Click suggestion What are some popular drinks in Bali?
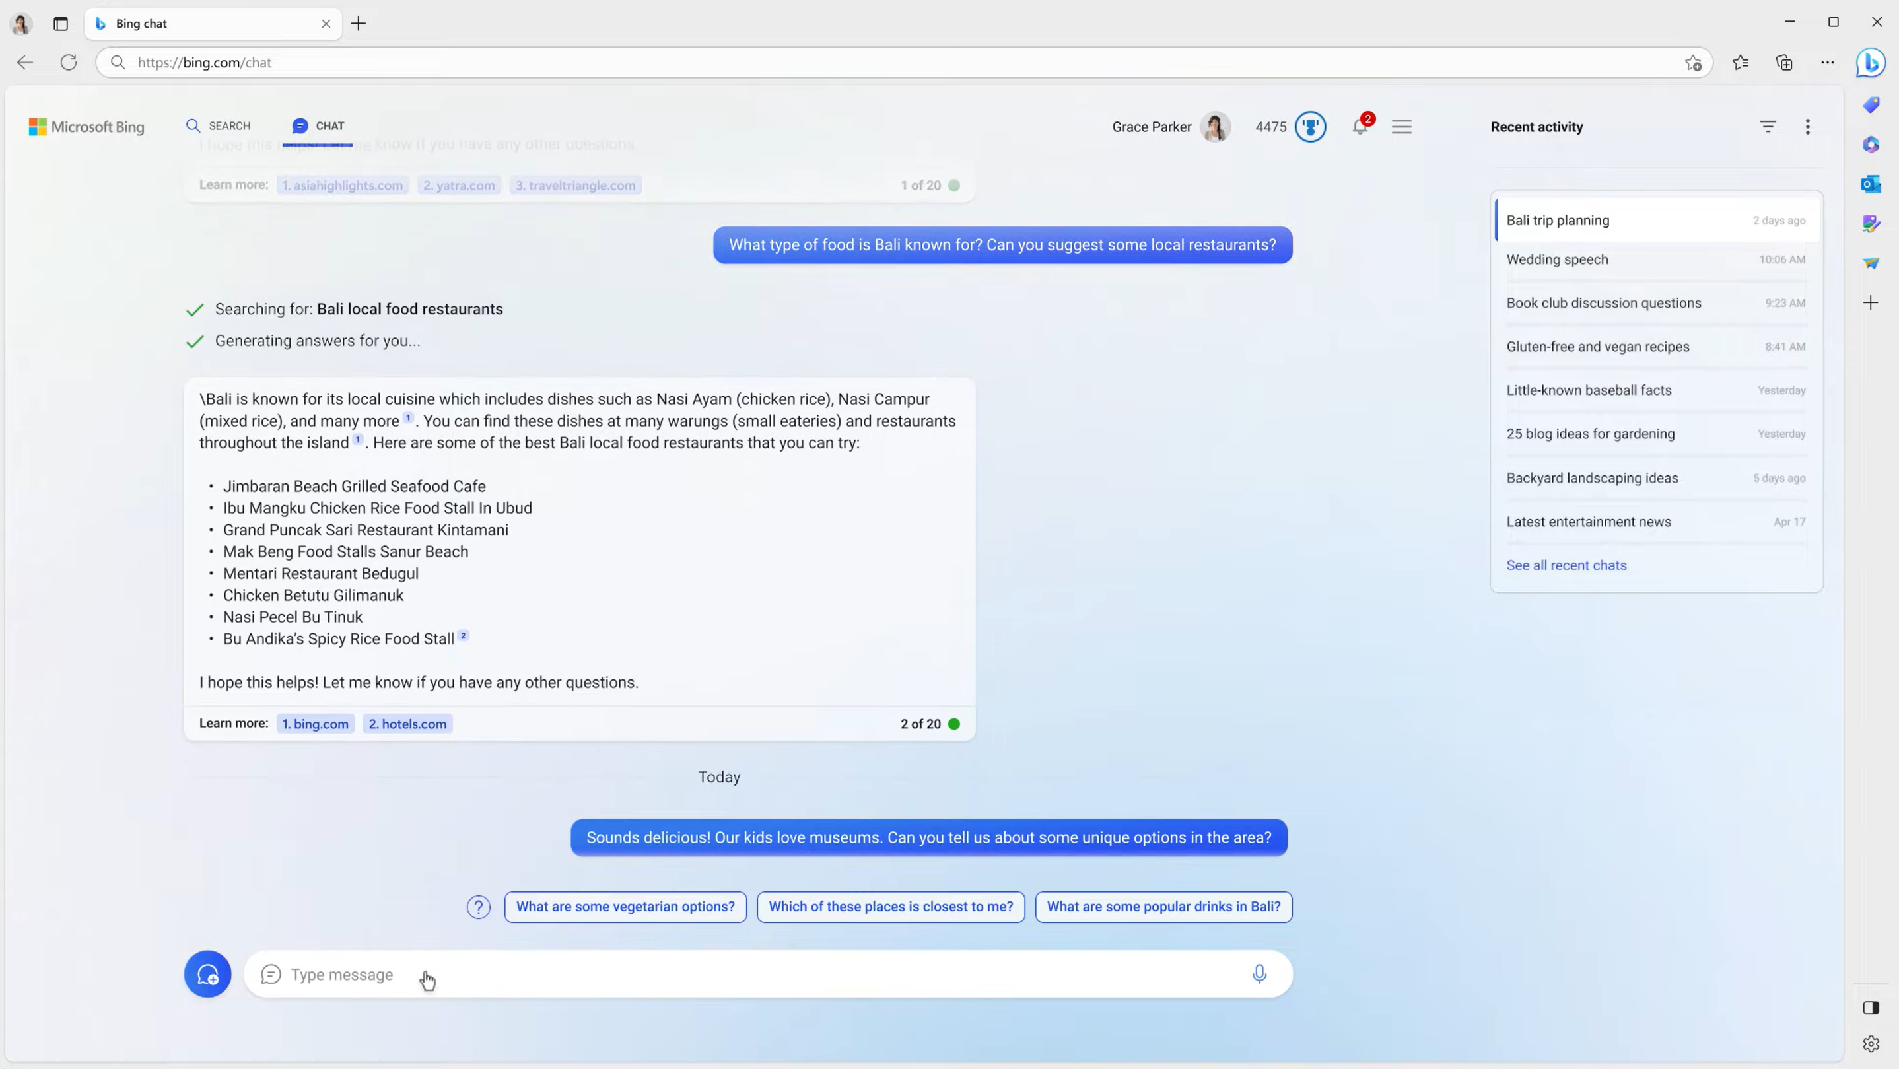The image size is (1899, 1069). (1163, 907)
